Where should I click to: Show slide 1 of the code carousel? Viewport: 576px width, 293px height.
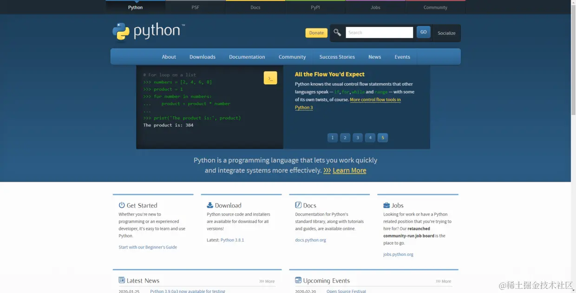333,138
